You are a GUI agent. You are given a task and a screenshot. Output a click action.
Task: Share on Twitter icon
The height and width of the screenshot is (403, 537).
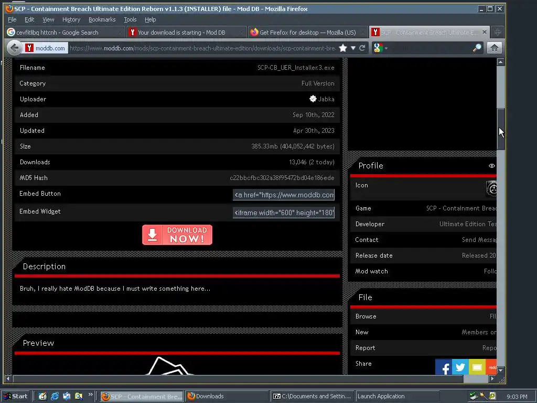460,367
